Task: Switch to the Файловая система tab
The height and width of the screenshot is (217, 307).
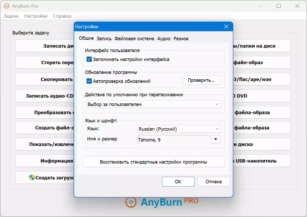Action: pyautogui.click(x=134, y=39)
